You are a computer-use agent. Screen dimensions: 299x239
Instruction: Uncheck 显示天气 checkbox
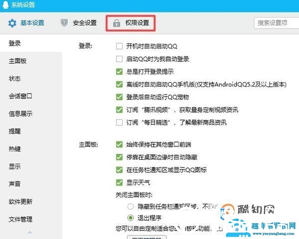point(119,183)
